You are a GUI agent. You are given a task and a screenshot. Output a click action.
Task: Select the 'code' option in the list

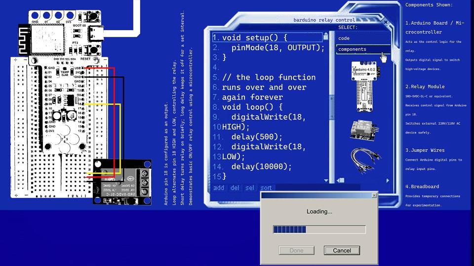pyautogui.click(x=344, y=38)
